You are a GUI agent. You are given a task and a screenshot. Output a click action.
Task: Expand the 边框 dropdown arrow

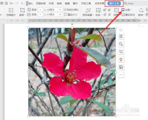[131, 10]
